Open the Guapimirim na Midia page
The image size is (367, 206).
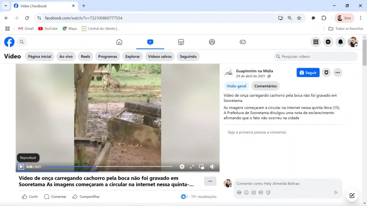[254, 71]
